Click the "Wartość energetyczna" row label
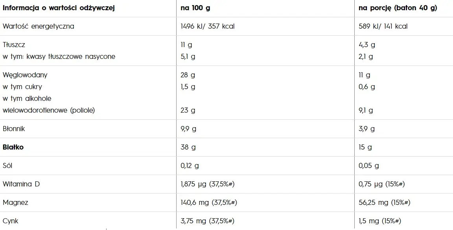Image resolution: width=453 pixels, height=230 pixels. click(x=38, y=27)
